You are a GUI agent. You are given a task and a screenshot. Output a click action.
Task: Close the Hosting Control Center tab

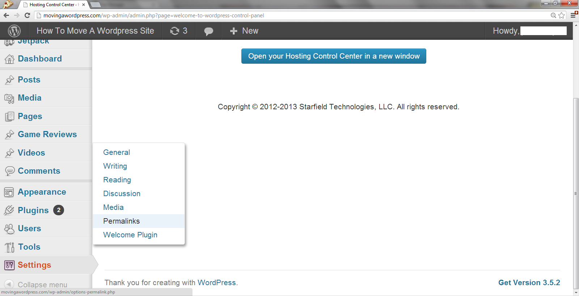[84, 5]
